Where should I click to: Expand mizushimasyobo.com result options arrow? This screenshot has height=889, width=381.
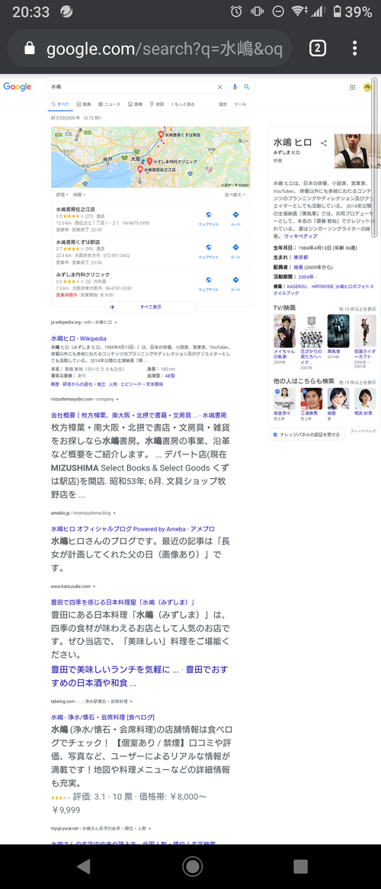[117, 400]
